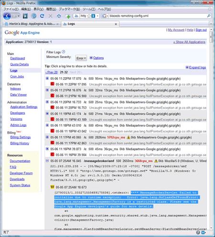Viewport: 215px width, 237px height.
Task: Click the globe toolbar icon
Action: pyautogui.click(x=33, y=16)
